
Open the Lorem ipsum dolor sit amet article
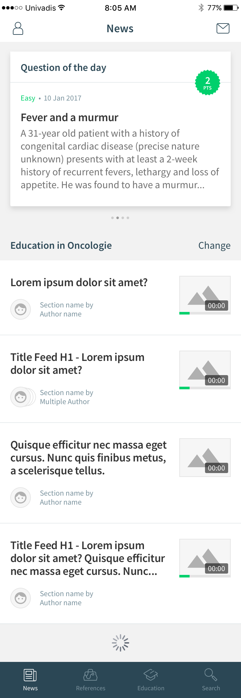pyautogui.click(x=79, y=282)
